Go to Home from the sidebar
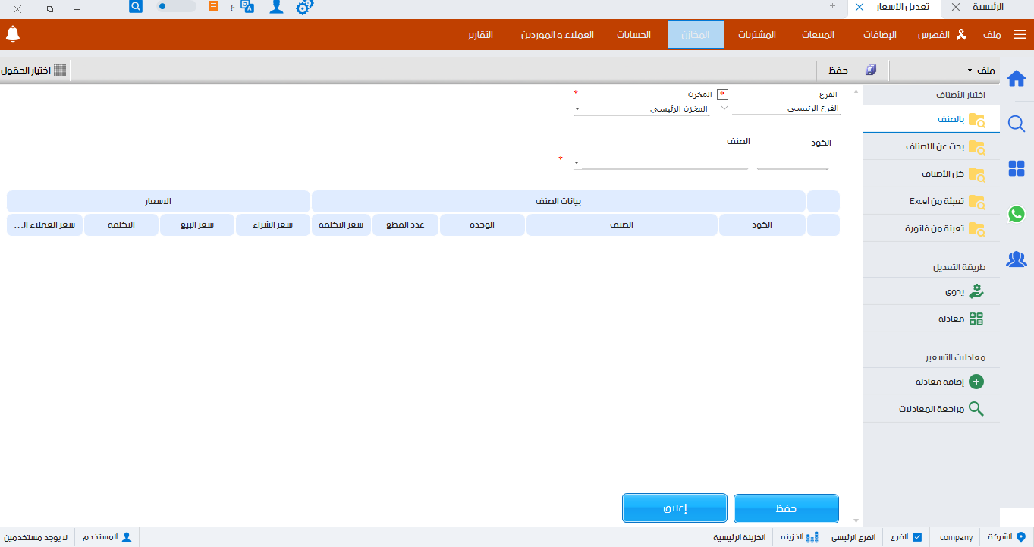The image size is (1034, 547). [1017, 78]
